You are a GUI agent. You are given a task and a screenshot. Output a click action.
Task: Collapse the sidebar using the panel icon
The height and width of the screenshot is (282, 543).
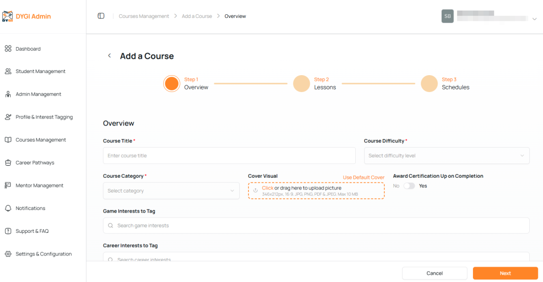coord(101,16)
